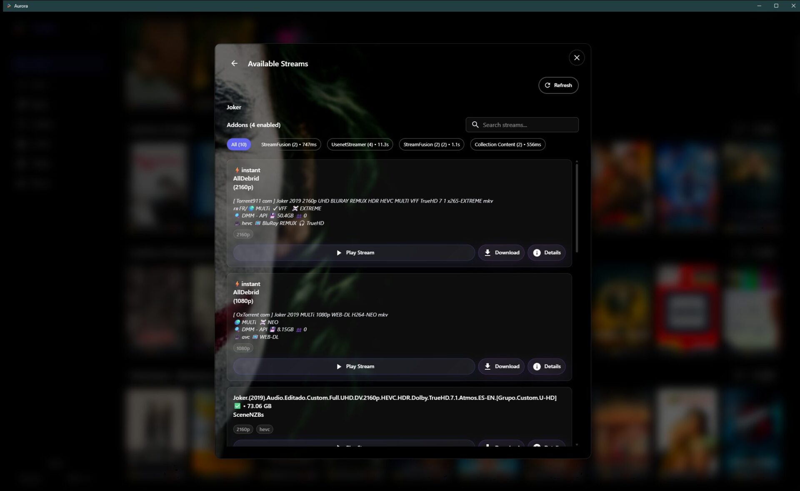800x491 pixels.
Task: Switch to the StreamFusion (2) (2) filter
Action: pyautogui.click(x=431, y=144)
